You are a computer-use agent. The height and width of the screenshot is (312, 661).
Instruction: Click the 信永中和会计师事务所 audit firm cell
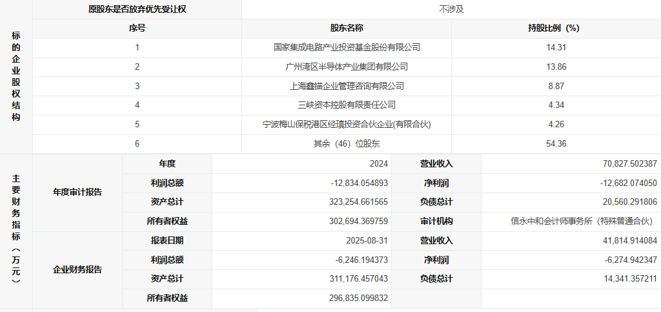point(582,221)
